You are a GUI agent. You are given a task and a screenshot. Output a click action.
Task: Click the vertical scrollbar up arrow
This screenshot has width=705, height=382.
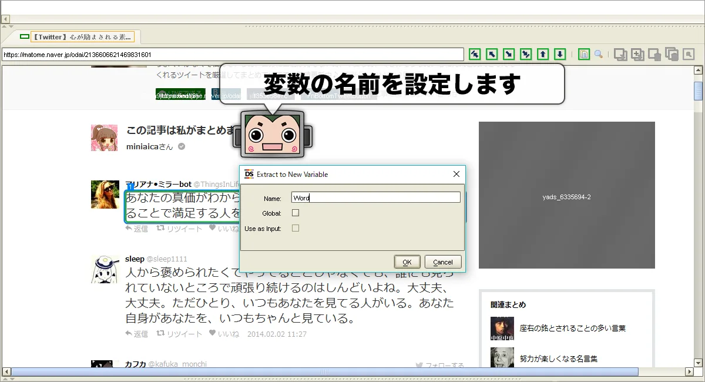699,70
